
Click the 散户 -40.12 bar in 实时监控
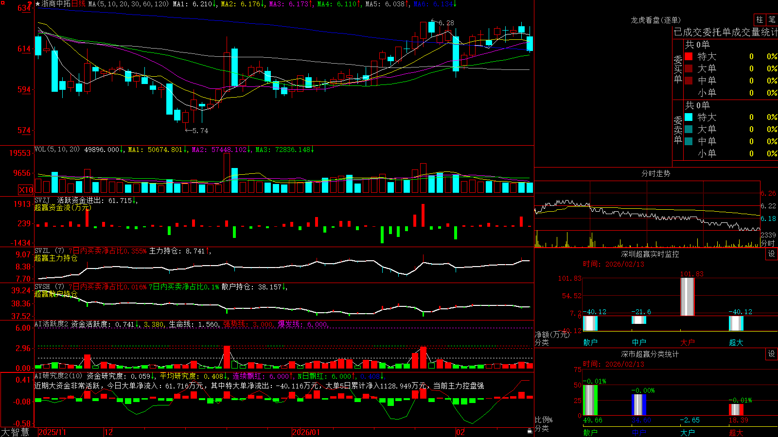point(590,323)
